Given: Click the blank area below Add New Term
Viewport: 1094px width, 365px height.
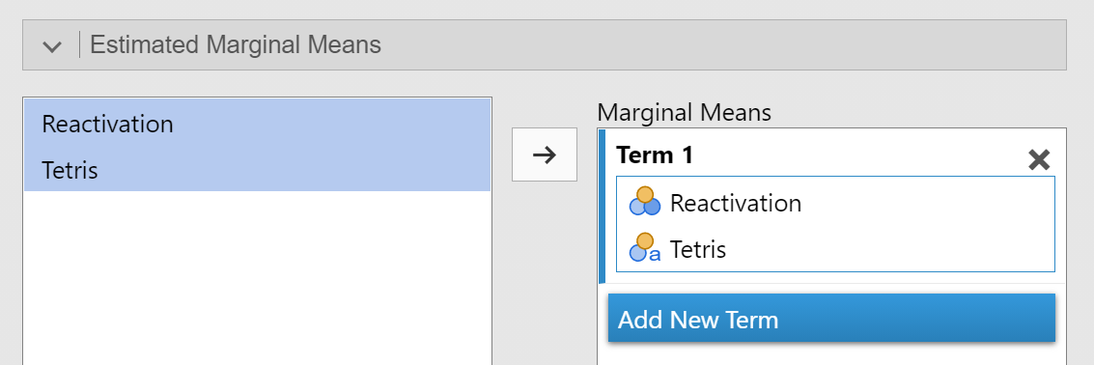Looking at the screenshot, I should point(831,354).
